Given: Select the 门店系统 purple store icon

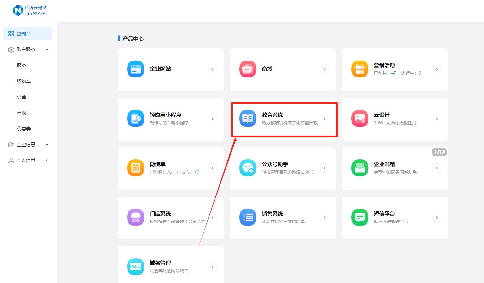Looking at the screenshot, I should (x=135, y=217).
